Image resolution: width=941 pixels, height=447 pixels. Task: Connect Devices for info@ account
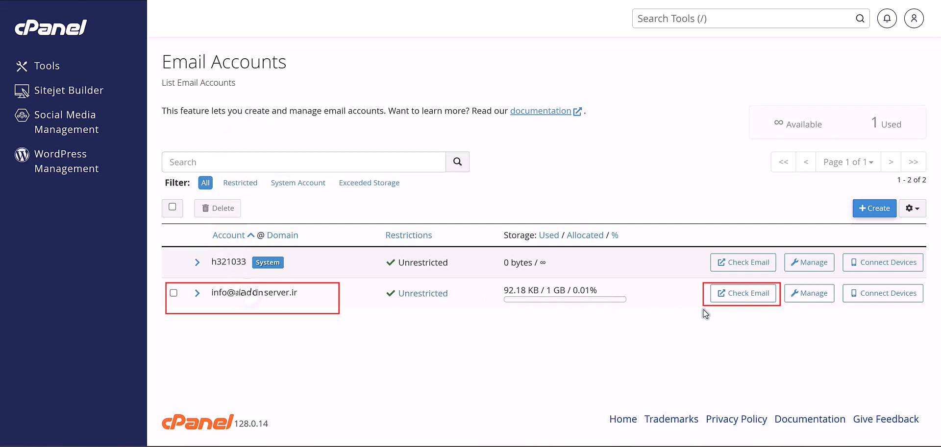tap(883, 293)
